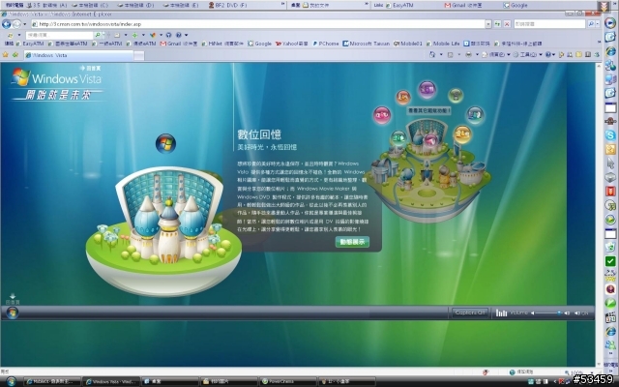The width and height of the screenshot is (619, 387).
Task: Open the Tools (工具) menu
Action: (528, 55)
